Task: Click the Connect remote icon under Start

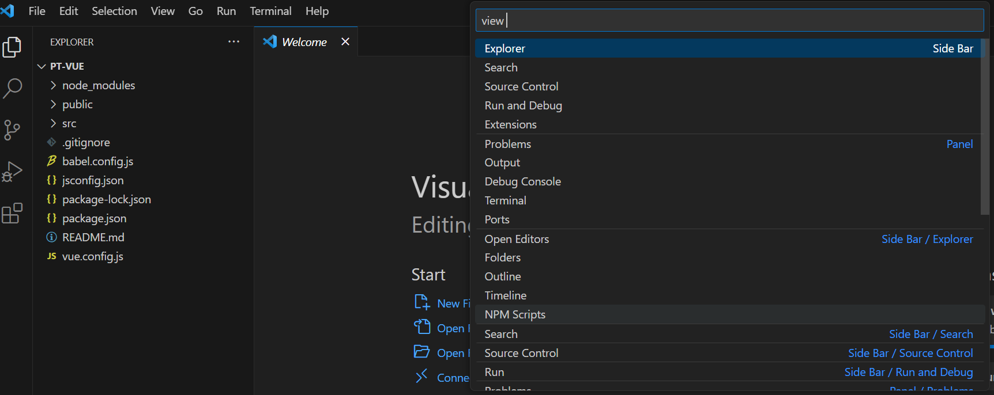Action: point(422,377)
